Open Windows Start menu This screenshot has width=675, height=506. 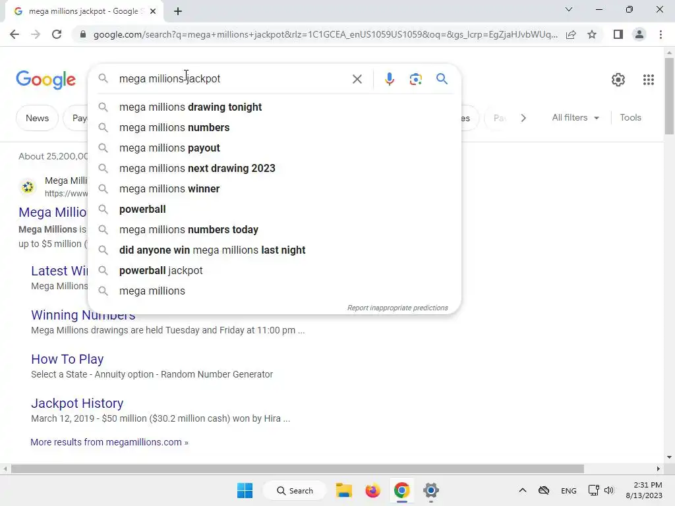tap(245, 490)
